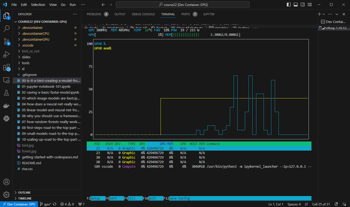Switch to the PROBLEMS tab
Viewport: 350px width, 207px height.
[94, 14]
